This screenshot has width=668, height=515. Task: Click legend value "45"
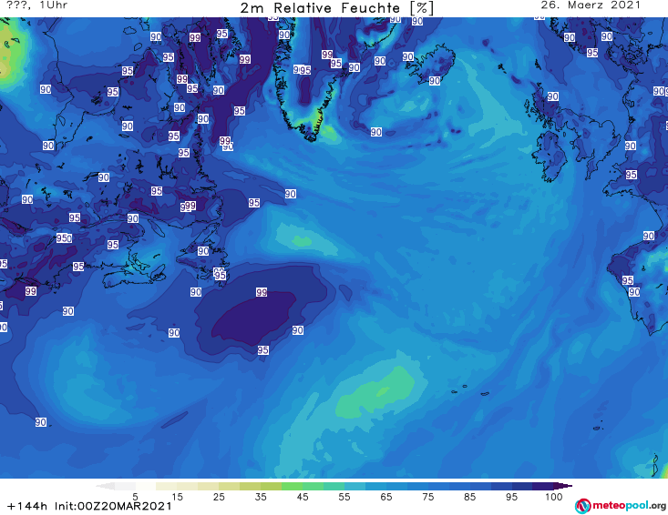[303, 496]
